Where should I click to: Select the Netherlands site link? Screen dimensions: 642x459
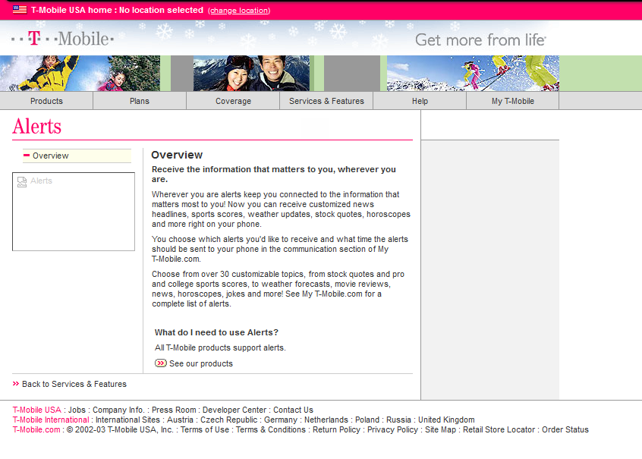coord(326,420)
